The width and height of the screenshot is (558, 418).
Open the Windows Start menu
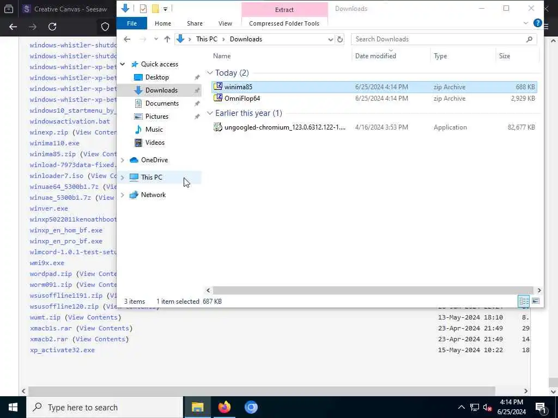(13, 407)
